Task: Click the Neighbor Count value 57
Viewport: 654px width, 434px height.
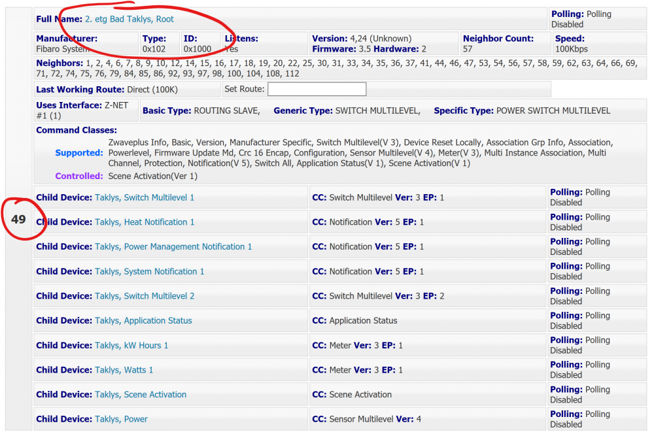Action: pos(468,49)
